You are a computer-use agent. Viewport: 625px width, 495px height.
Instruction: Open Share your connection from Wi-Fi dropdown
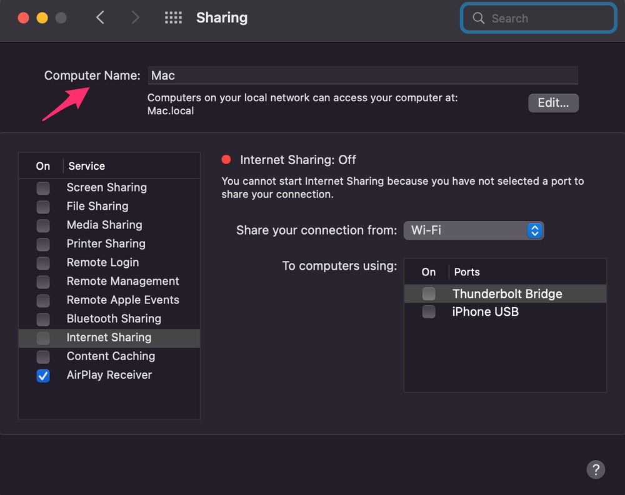coord(474,230)
